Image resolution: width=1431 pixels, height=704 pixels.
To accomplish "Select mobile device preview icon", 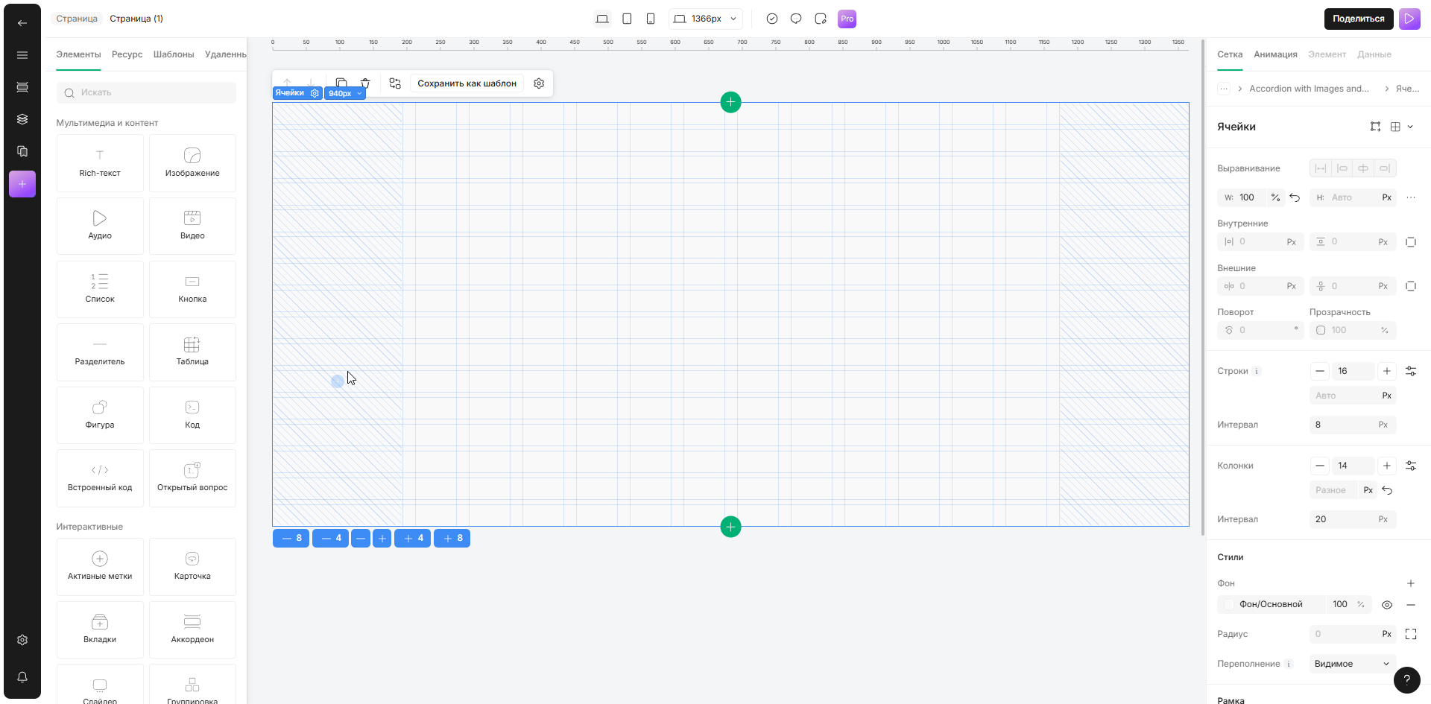I will (x=651, y=19).
